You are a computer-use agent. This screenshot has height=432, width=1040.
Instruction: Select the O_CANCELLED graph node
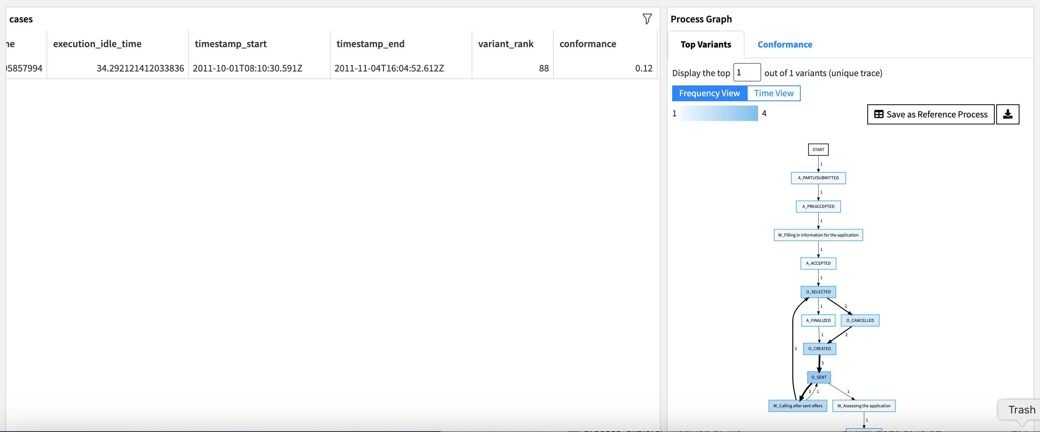[860, 320]
